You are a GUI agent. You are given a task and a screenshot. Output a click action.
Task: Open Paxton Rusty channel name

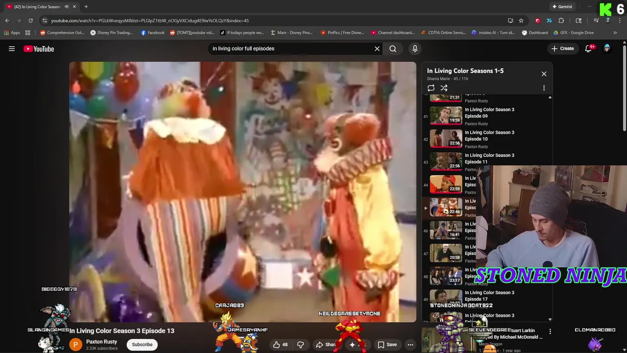click(101, 342)
